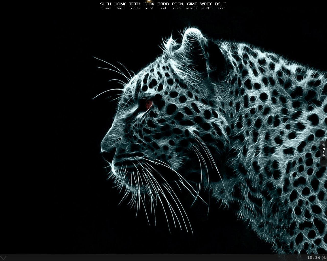The image size is (327, 261).
Task: Click the panel arrow icon at the bottom-left
Action: (3, 258)
